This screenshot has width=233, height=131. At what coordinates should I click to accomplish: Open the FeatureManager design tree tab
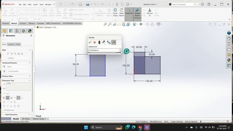pyautogui.click(x=4, y=31)
